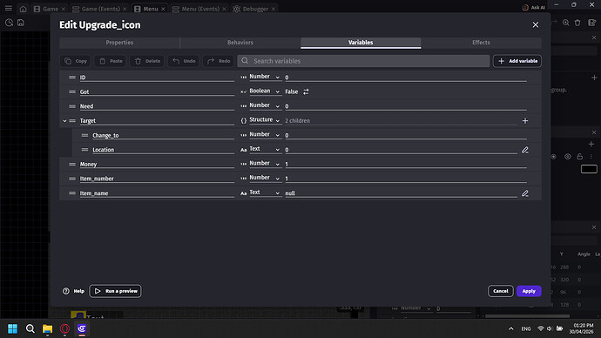Toggle the Got boolean value swap icon
Screen dimensions: 601x338
(x=306, y=91)
